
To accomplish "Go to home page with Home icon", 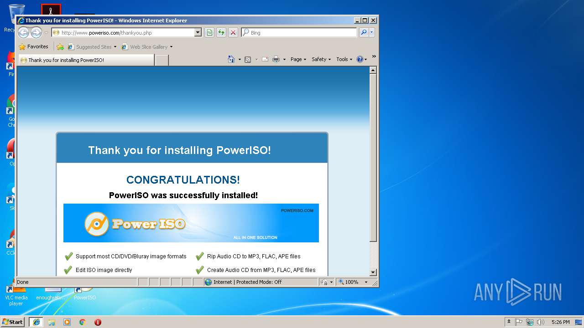I will tap(231, 59).
